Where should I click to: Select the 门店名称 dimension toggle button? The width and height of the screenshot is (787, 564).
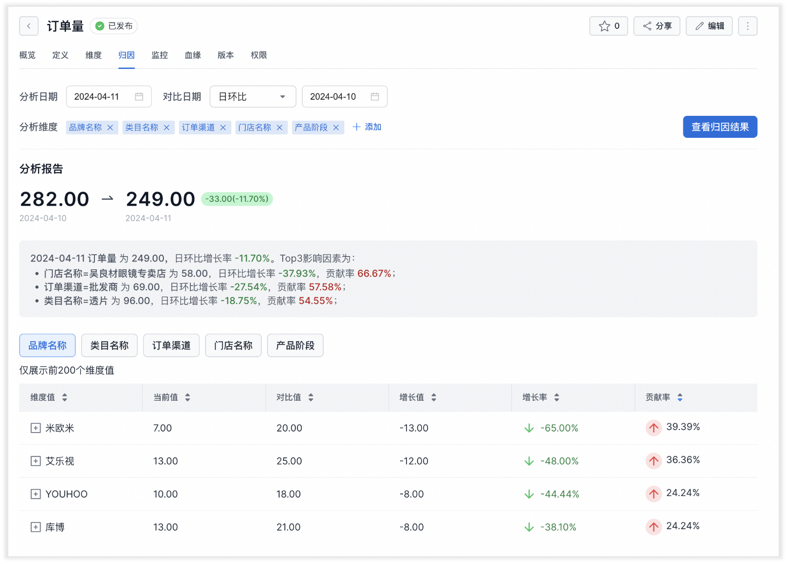tap(233, 346)
